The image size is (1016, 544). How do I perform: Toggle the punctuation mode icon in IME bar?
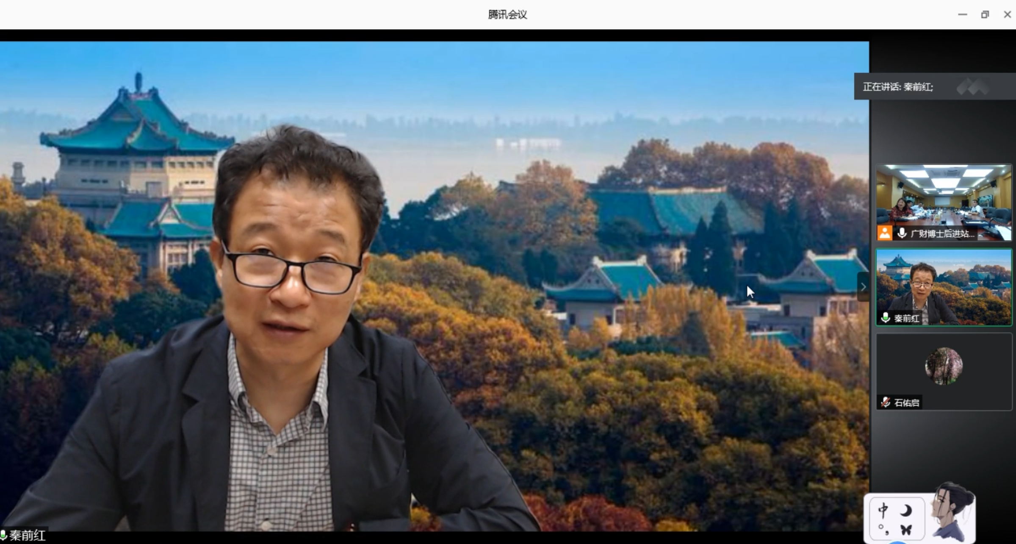pos(883,529)
